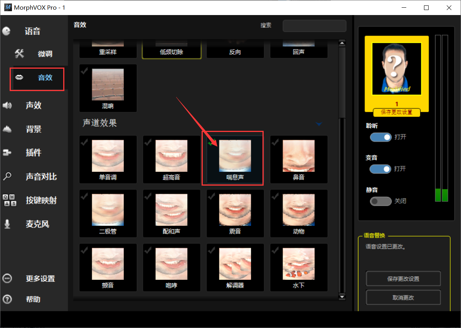This screenshot has width=461, height=328.
Task: Open the 语音 voice section icon
Action: pyautogui.click(x=7, y=31)
